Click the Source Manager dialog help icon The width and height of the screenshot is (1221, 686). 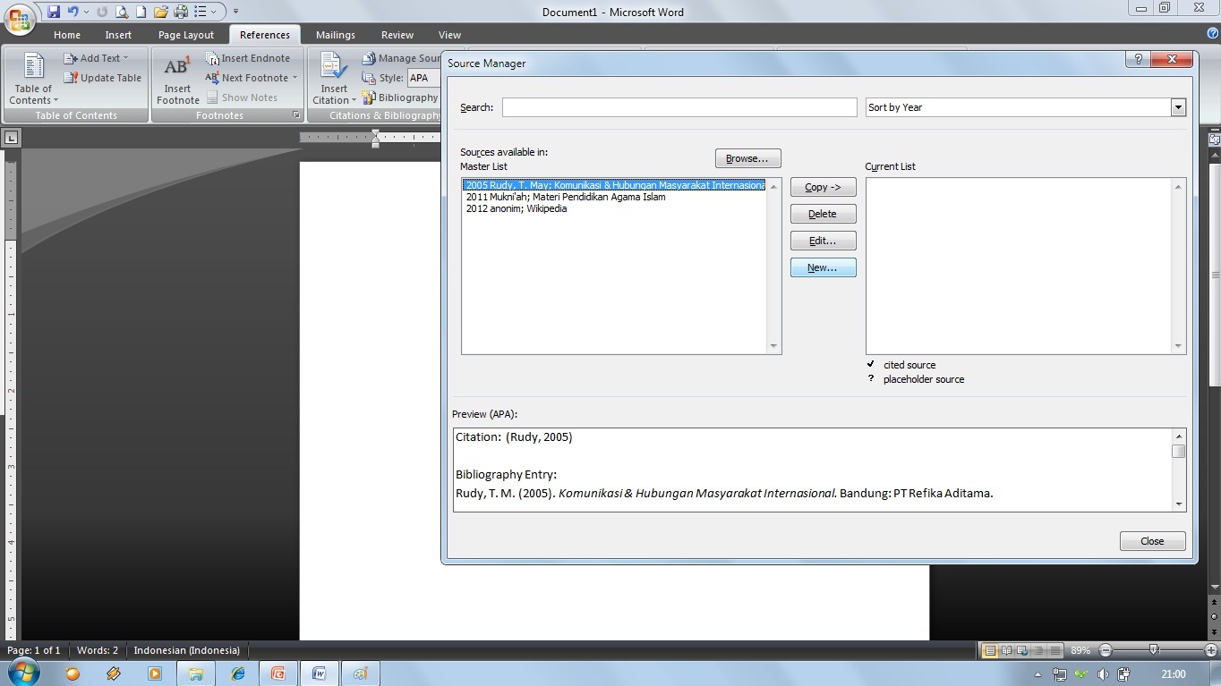tap(1138, 59)
